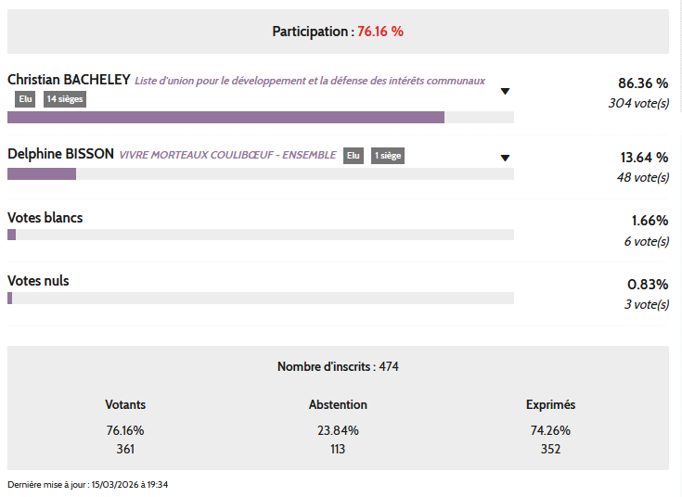This screenshot has width=682, height=497.
Task: Click the 13.64 % result figure
Action: coord(644,157)
